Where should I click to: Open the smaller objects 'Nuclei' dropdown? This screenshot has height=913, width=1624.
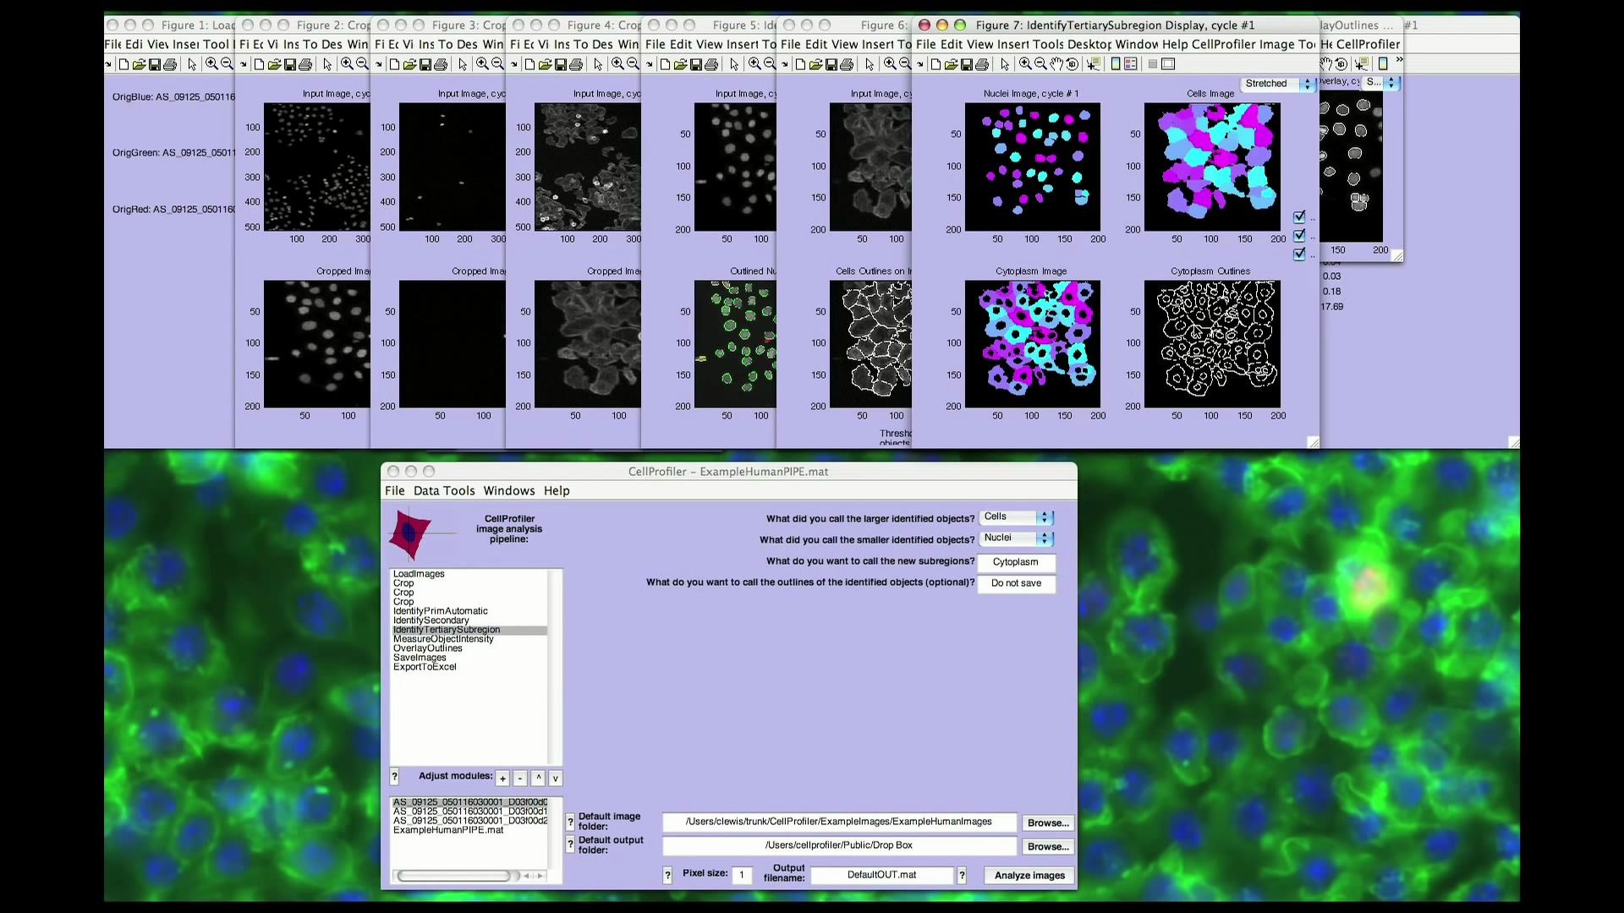tap(1016, 539)
